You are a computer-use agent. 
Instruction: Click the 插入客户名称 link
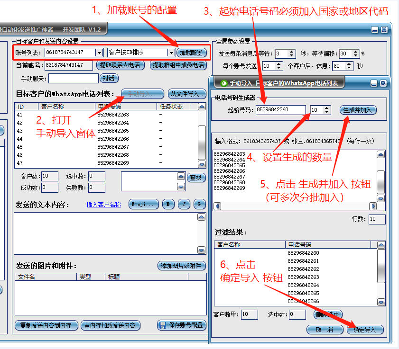coord(103,204)
